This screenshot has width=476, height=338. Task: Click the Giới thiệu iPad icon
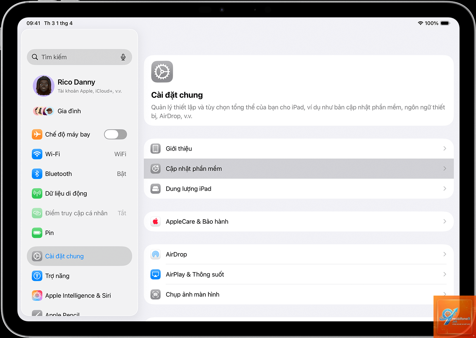pos(156,149)
